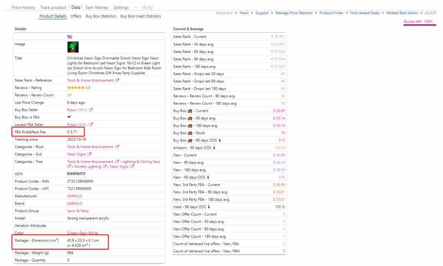Open the neon sign product image thumbnail

click(x=73, y=47)
